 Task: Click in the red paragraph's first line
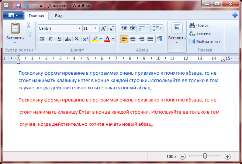point(117,100)
